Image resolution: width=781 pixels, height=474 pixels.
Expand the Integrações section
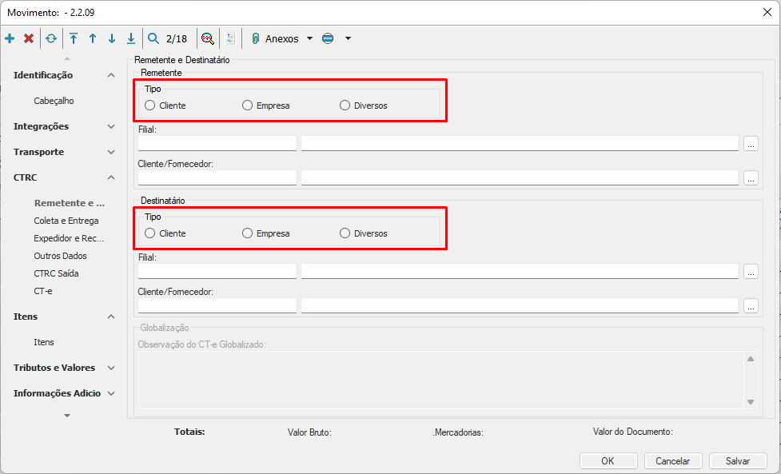[111, 126]
